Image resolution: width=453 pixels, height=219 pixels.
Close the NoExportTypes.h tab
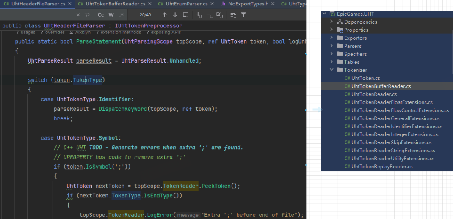coord(273,4)
